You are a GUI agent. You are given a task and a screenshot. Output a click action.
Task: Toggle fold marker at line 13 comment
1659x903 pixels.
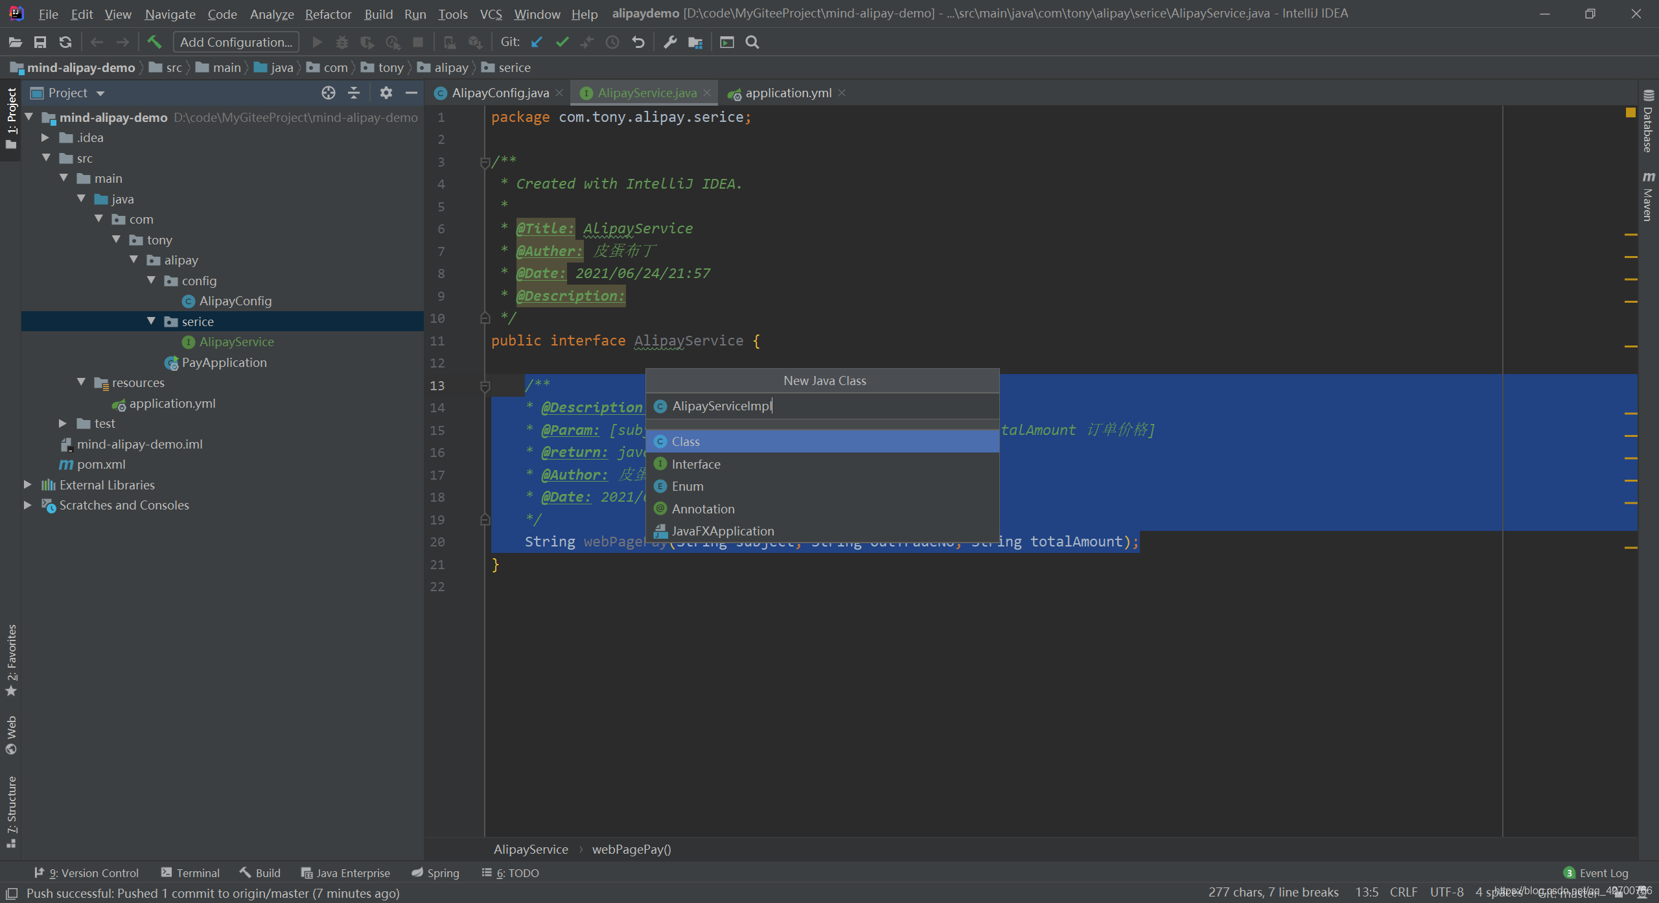point(485,386)
